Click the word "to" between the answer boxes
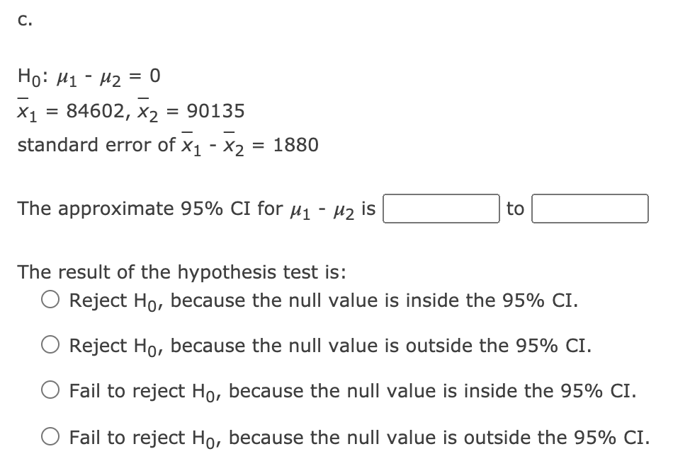690x461 pixels. click(x=516, y=209)
